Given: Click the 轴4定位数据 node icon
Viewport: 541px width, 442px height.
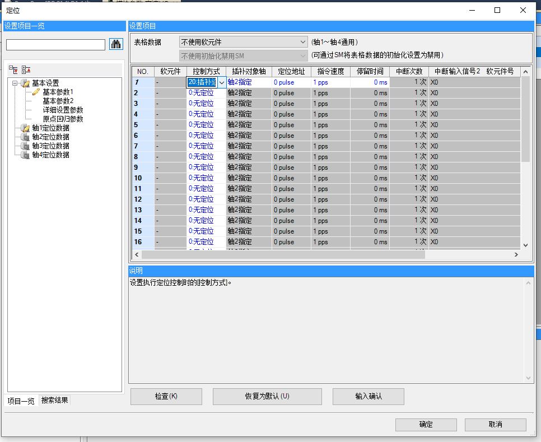Looking at the screenshot, I should (x=25, y=155).
